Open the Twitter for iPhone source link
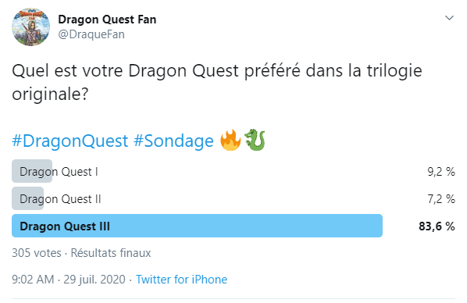Screen dimensions: 467x303 click(x=182, y=280)
